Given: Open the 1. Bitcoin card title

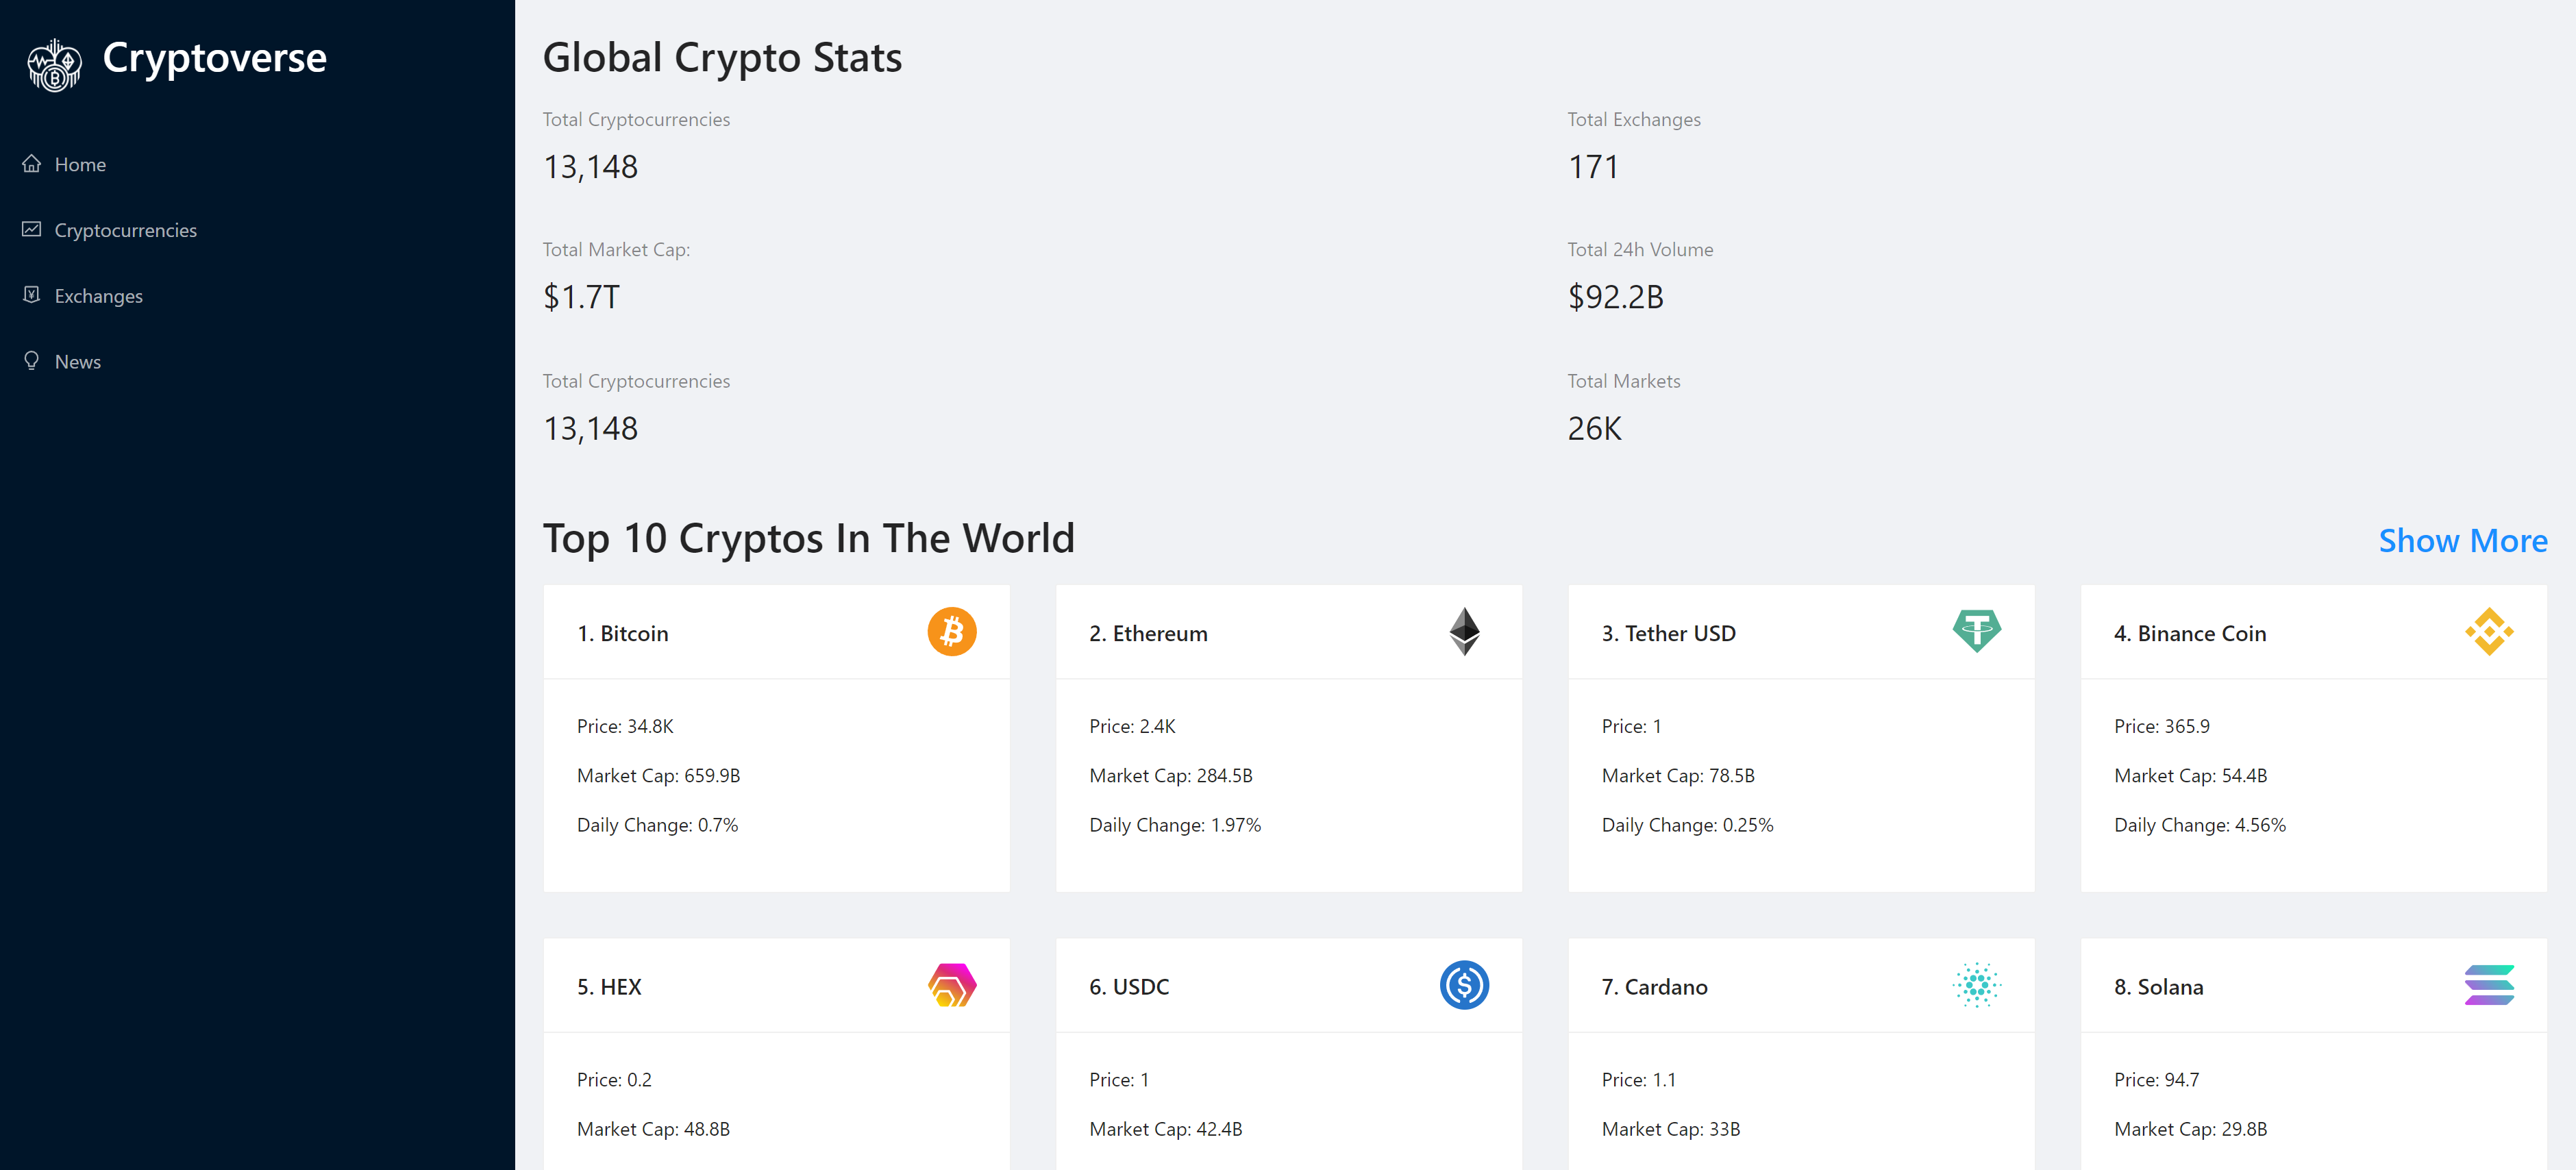Looking at the screenshot, I should point(622,634).
